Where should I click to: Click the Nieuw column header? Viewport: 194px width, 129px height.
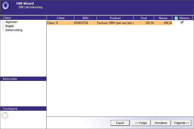pyautogui.click(x=163, y=18)
